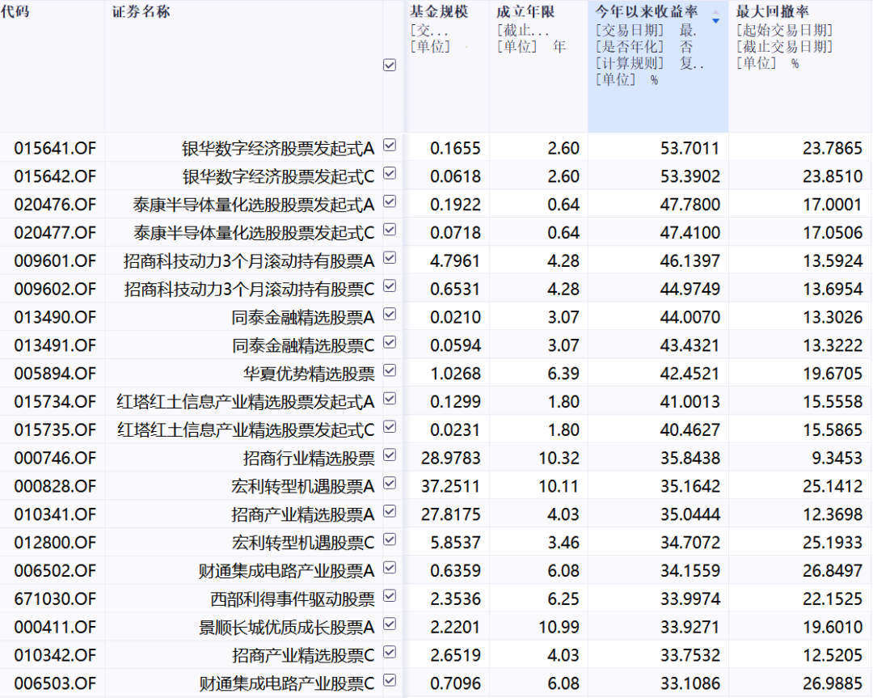Viewport: 873px width, 698px height.
Task: Select fund code 015641.OF
Action: click(55, 149)
